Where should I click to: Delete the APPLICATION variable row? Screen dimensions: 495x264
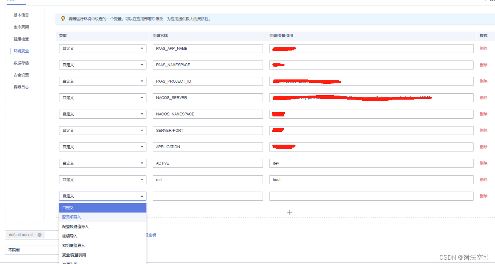[484, 147]
